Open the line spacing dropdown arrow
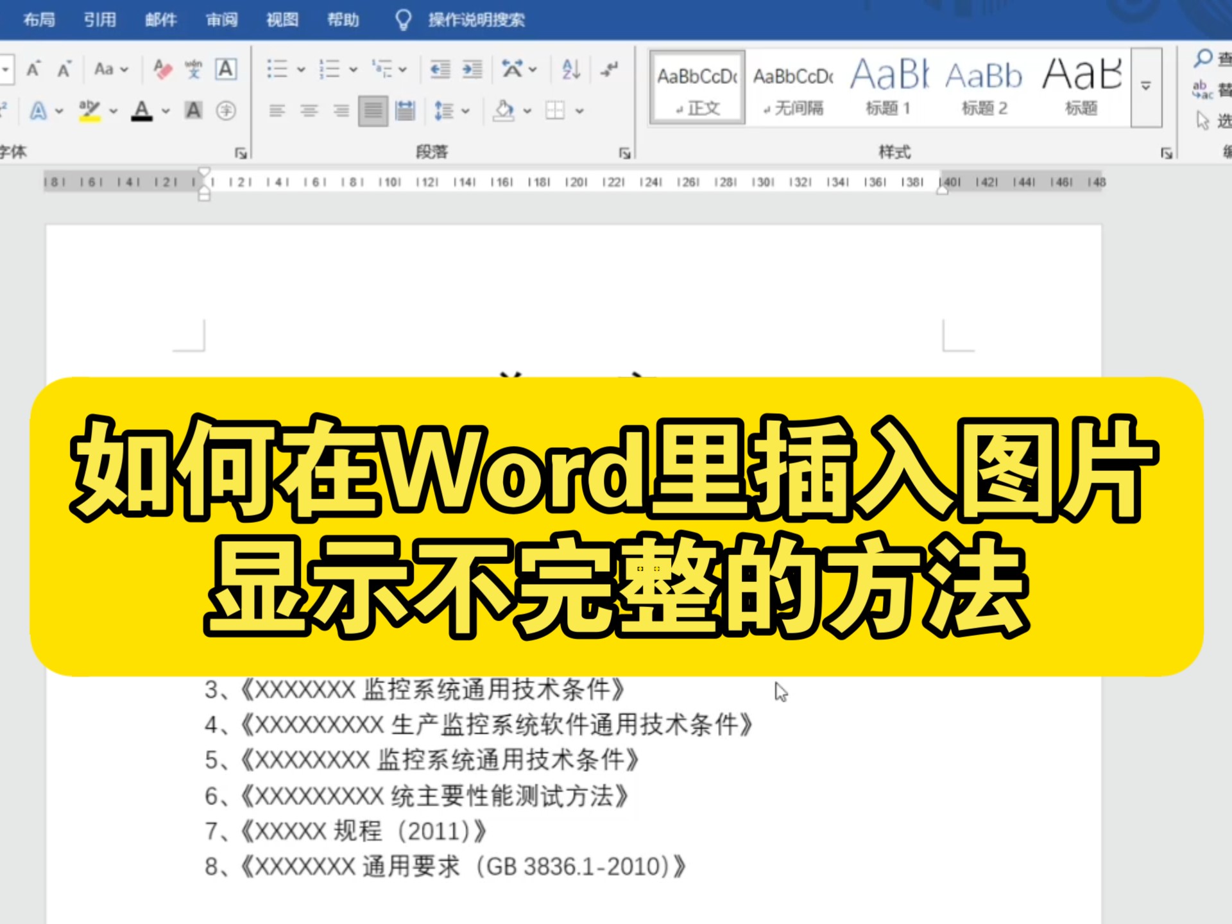 click(x=466, y=112)
